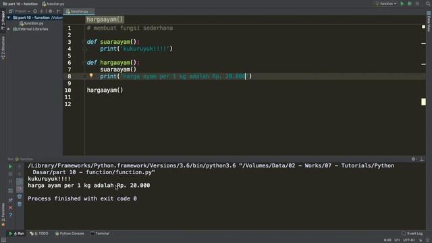Click 'Process finished with exit code 0' text
432x243 pixels.
tap(82, 198)
